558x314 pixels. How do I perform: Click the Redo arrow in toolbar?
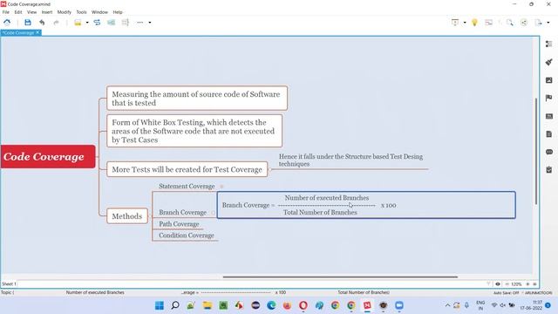pos(56,23)
